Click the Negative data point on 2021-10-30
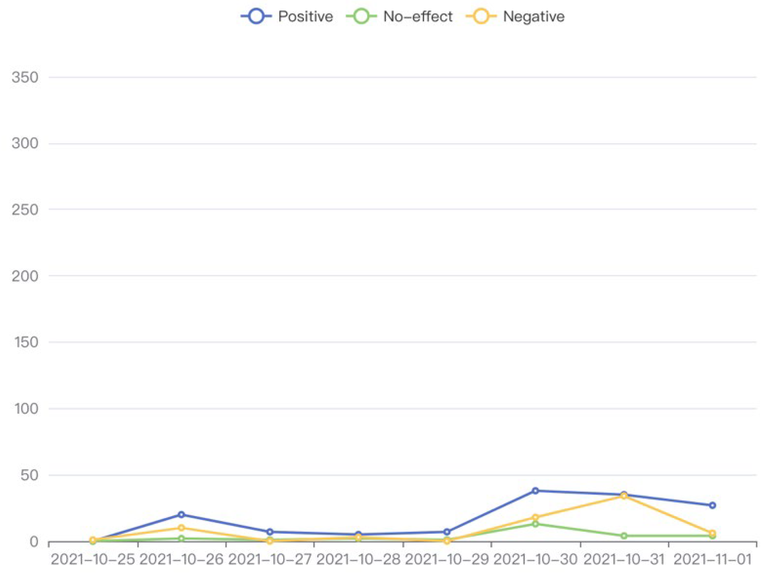Viewport: 767px width, 577px height. click(535, 517)
